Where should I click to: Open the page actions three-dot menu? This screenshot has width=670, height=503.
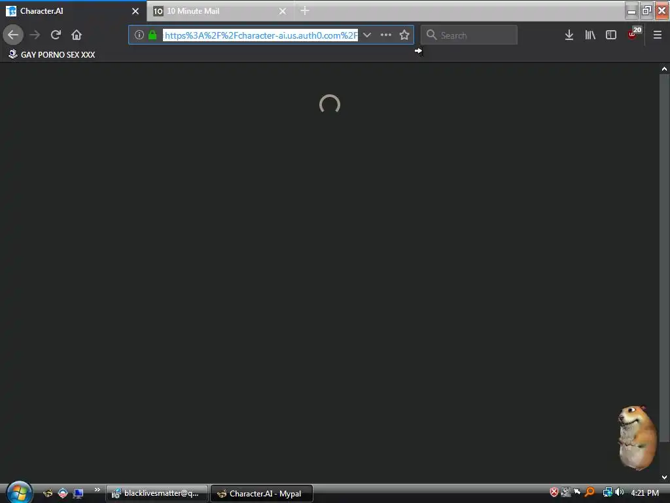[x=386, y=35]
